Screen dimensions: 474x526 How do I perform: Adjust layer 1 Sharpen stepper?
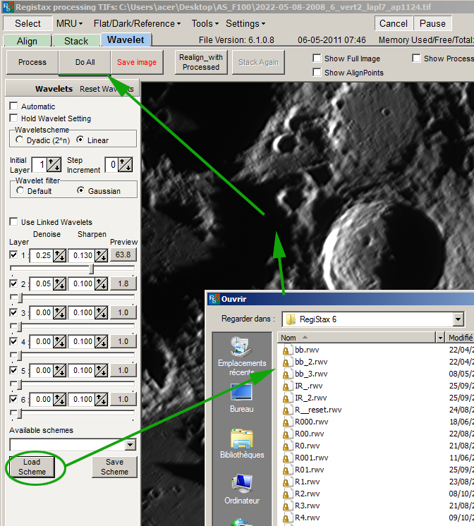click(101, 256)
